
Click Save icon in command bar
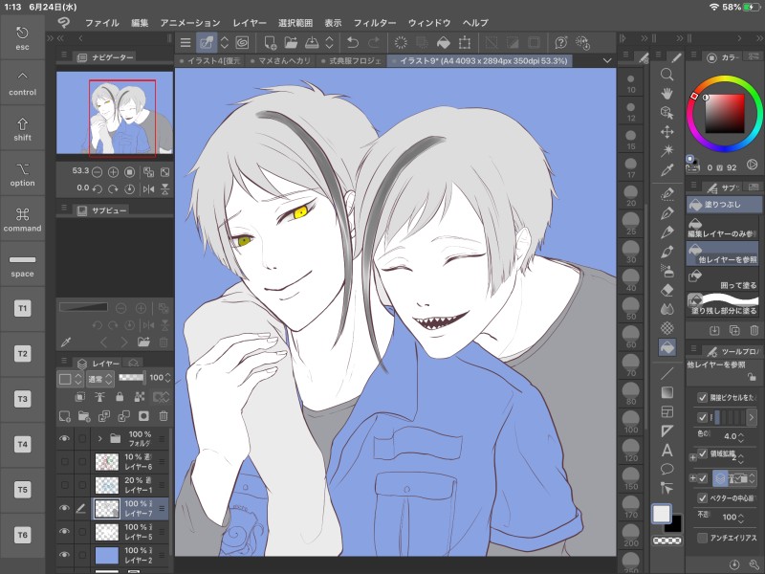(x=313, y=43)
